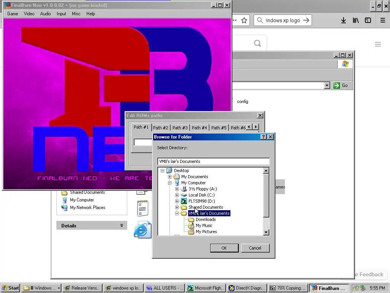The width and height of the screenshot is (390, 293).
Task: Expand the Details panel in Explorer sidebar
Action: tap(121, 225)
